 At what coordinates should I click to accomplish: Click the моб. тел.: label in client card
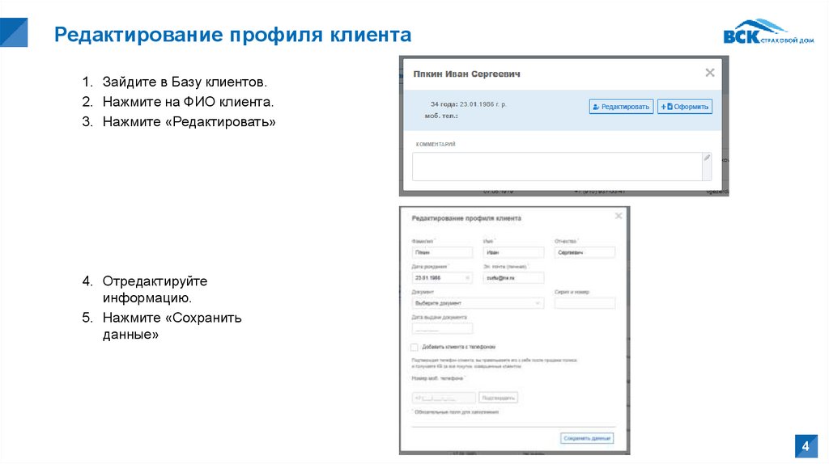[x=441, y=116]
